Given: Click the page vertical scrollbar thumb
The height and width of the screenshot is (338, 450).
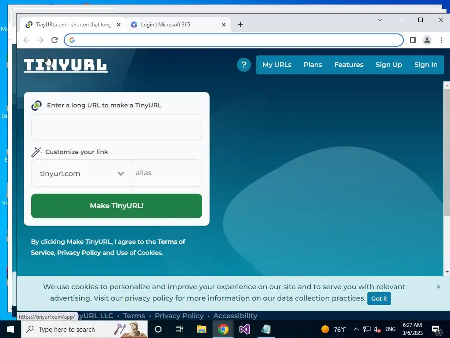Looking at the screenshot, I should (x=447, y=152).
